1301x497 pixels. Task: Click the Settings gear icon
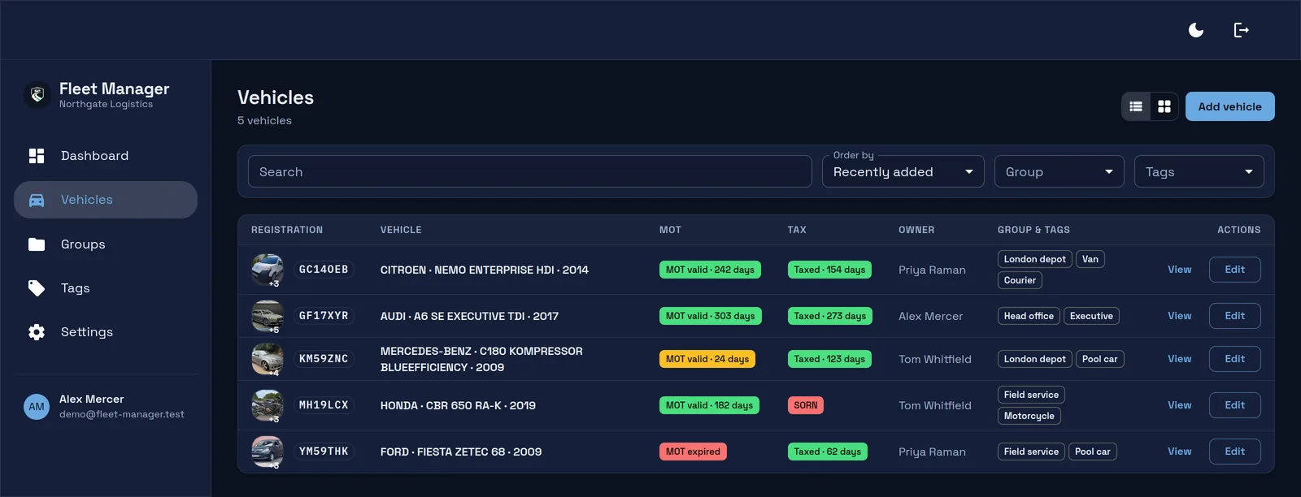point(37,332)
